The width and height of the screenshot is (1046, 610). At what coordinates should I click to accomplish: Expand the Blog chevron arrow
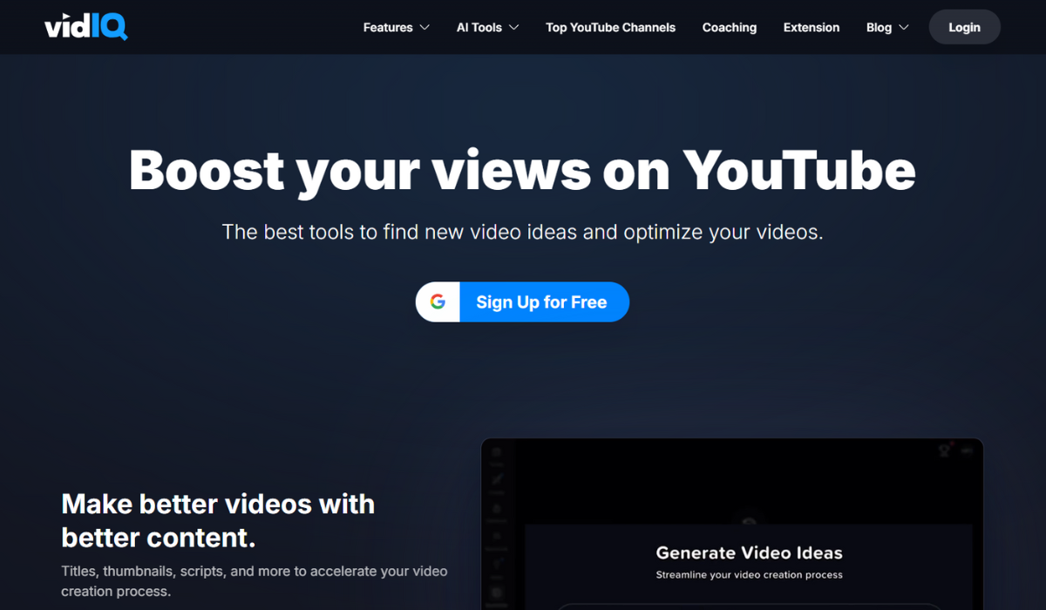(904, 28)
